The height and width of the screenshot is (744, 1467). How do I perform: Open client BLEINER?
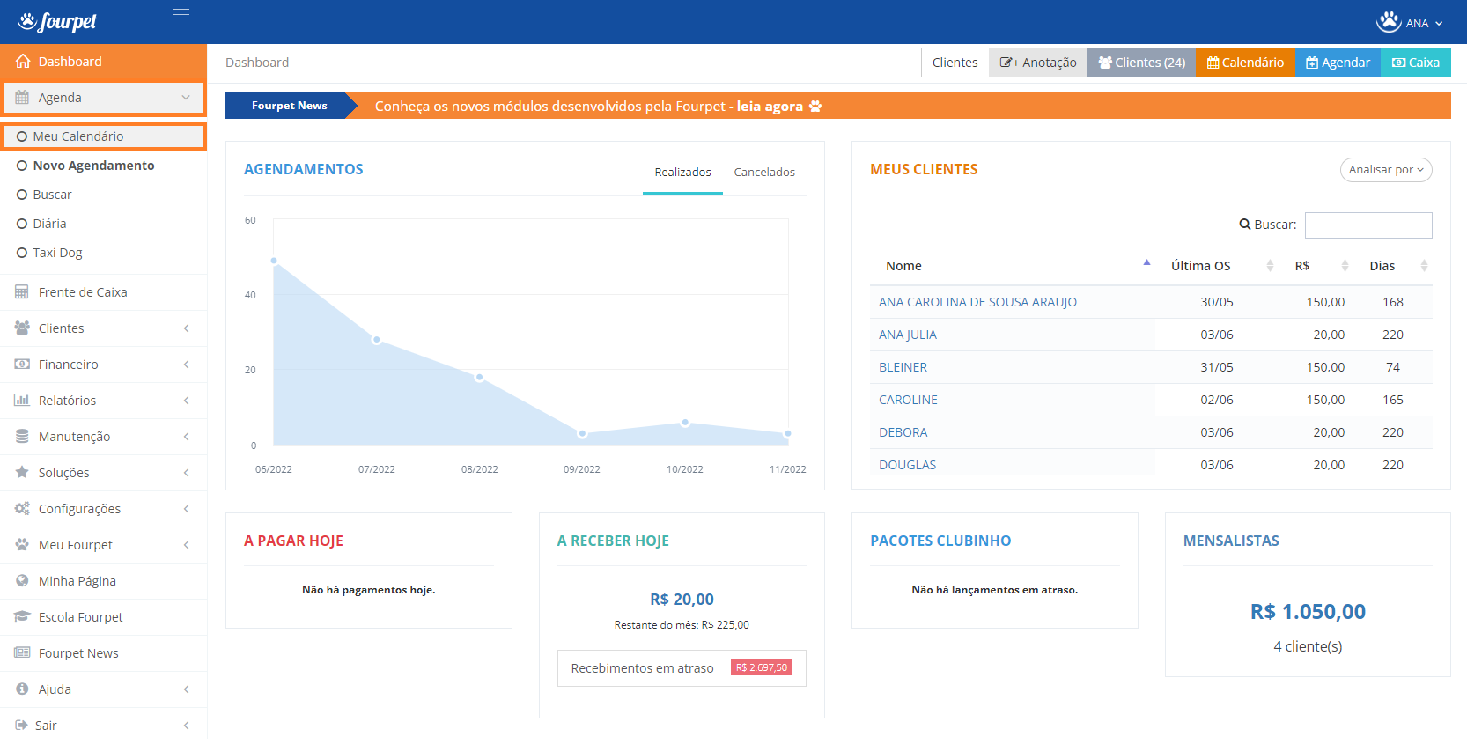[x=903, y=367]
